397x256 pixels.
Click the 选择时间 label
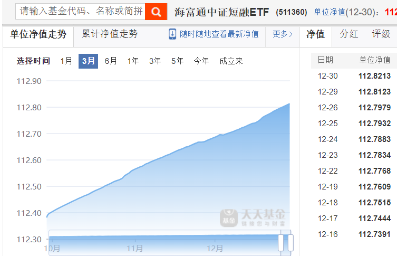33,61
